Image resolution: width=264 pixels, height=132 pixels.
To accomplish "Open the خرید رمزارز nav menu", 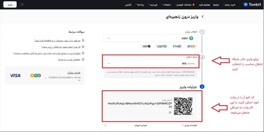I will pos(229,5).
